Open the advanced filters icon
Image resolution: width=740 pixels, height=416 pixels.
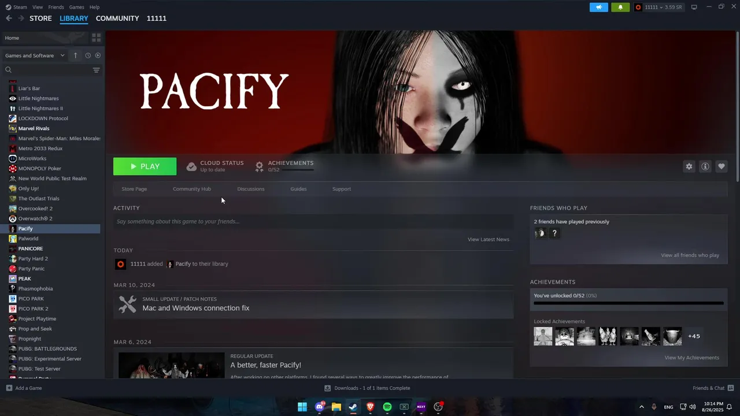(x=96, y=70)
